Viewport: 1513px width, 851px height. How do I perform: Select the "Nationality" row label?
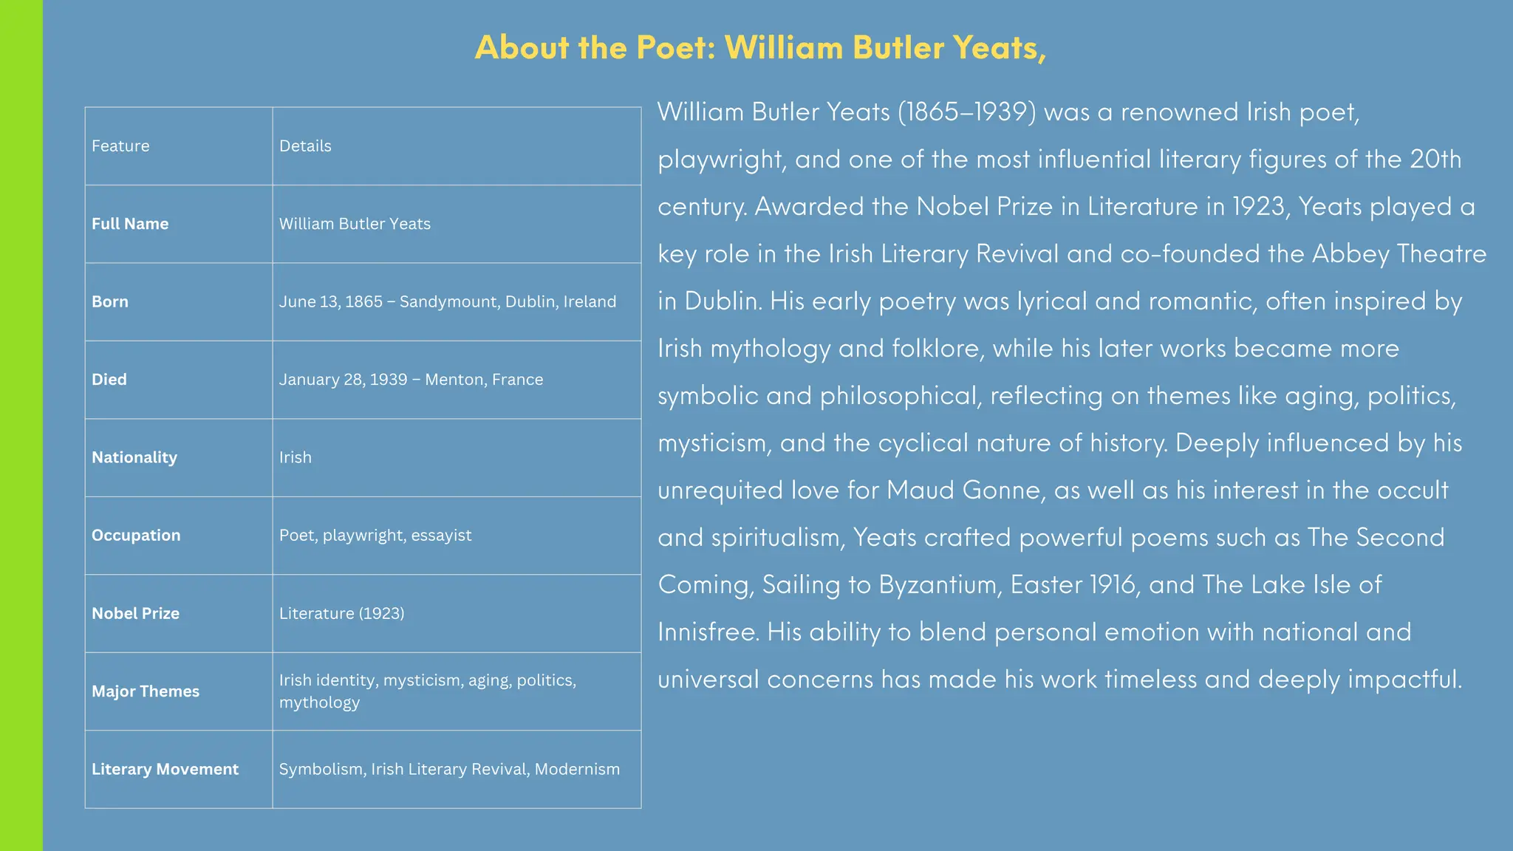(134, 457)
